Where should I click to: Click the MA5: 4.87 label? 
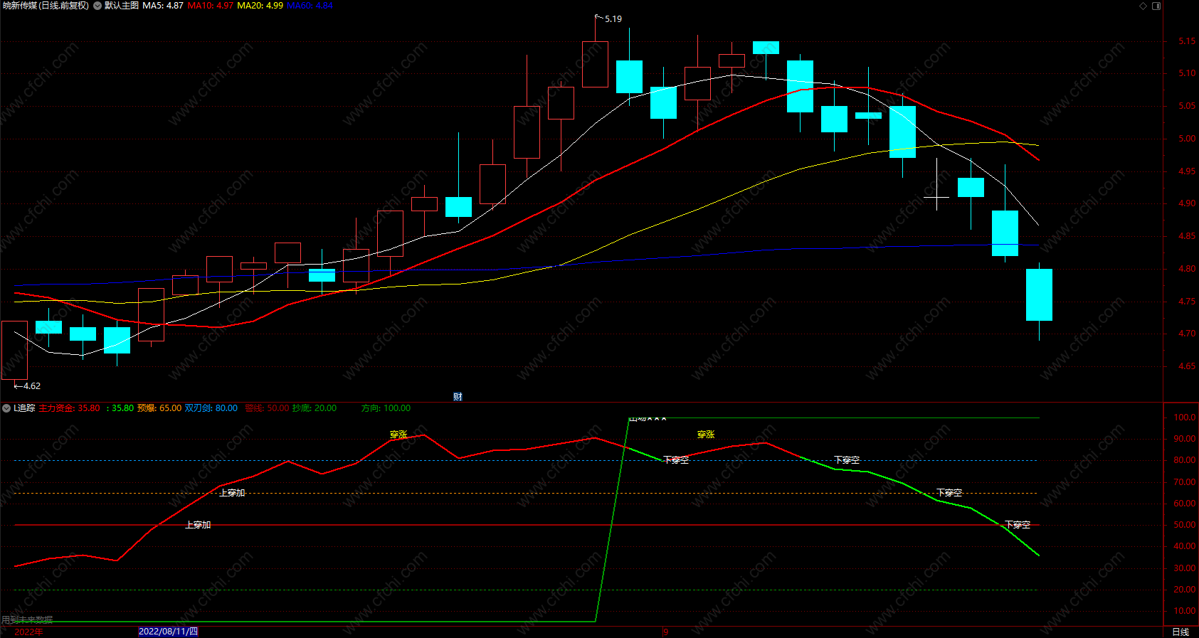coord(163,6)
